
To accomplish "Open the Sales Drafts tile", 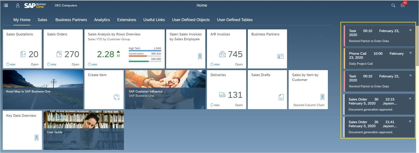I will point(267,90).
